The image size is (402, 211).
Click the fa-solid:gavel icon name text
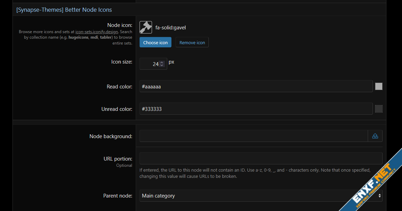171,28
